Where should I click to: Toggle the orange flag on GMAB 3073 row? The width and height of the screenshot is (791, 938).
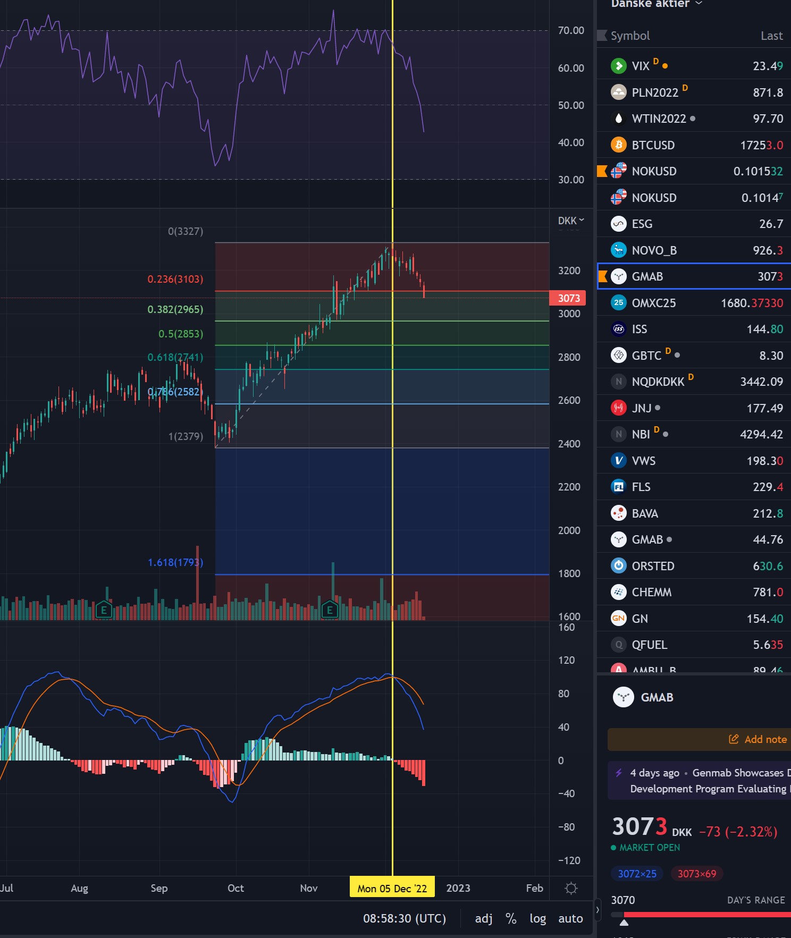pyautogui.click(x=603, y=276)
